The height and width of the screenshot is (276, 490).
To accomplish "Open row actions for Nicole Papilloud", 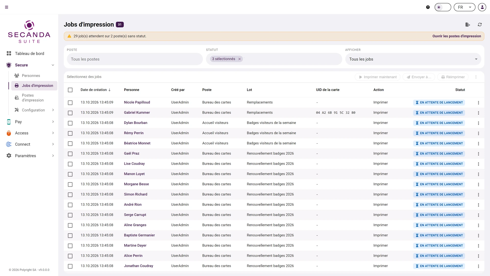I will [479, 102].
